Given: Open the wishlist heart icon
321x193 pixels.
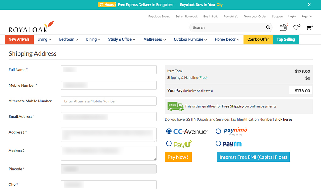Looking at the screenshot, I should pyautogui.click(x=296, y=27).
